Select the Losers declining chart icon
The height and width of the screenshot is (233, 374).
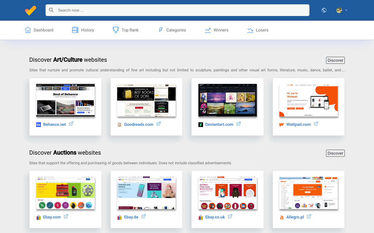[x=250, y=30]
